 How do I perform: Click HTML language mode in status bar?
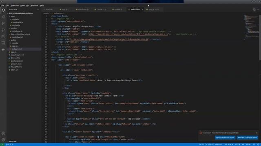pyautogui.click(x=248, y=144)
